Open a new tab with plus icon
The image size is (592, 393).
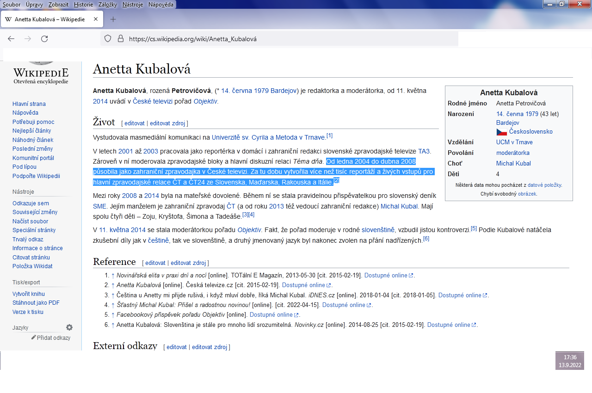coord(113,19)
